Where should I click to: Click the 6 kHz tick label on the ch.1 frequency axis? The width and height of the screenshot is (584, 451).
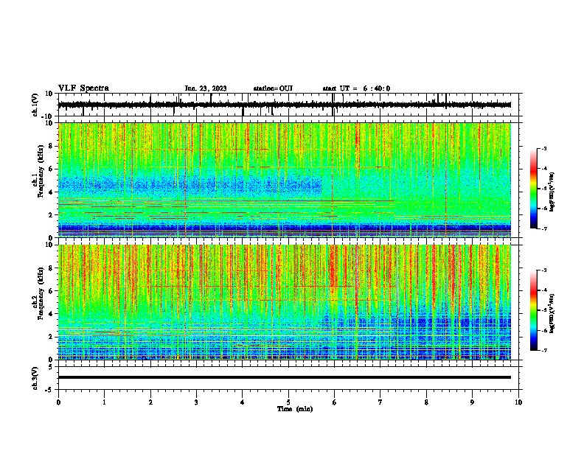coord(51,169)
